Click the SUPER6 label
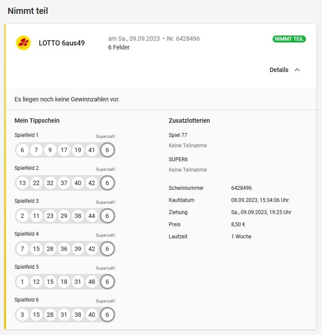The height and width of the screenshot is (335, 322). 178,159
